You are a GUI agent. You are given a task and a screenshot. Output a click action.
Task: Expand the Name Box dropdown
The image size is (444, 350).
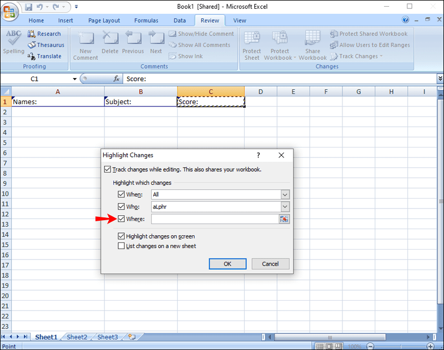(x=75, y=79)
